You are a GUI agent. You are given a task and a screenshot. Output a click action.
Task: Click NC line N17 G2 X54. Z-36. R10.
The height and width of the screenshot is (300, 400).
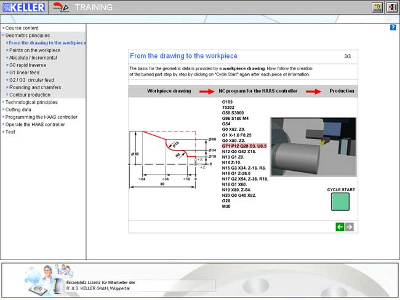pyautogui.click(x=245, y=179)
